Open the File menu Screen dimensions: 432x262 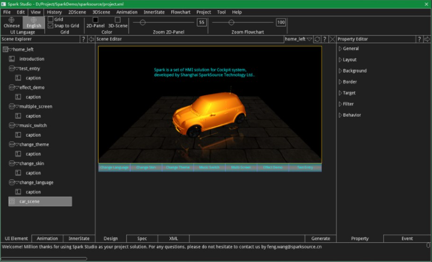tap(7, 12)
